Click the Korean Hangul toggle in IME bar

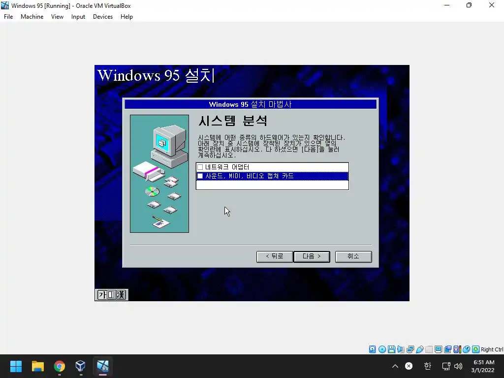pos(102,295)
